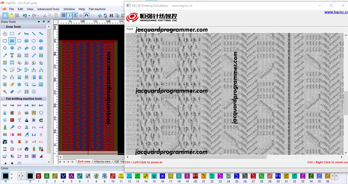This screenshot has height=184, width=348.
Task: Choose the eraser tool in Draw Tools
Action: [12, 92]
